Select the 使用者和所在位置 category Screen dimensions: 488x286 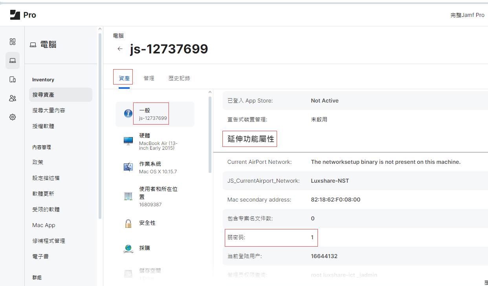tap(155, 196)
